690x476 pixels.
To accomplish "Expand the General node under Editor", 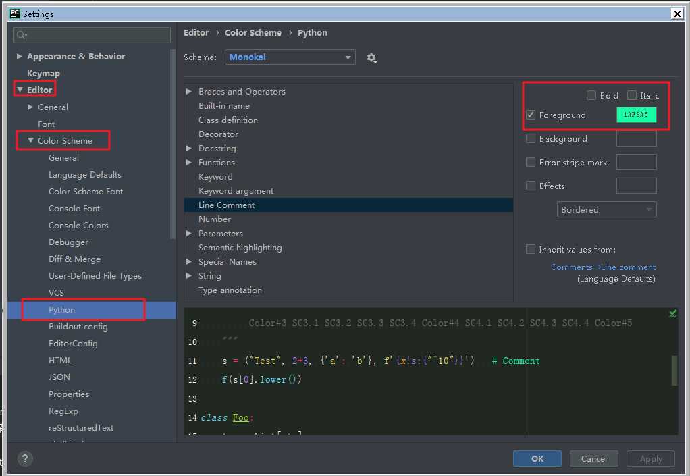I will tap(30, 107).
